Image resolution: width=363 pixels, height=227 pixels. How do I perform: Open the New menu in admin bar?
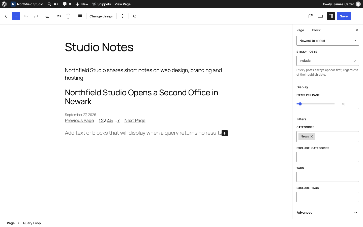point(82,4)
